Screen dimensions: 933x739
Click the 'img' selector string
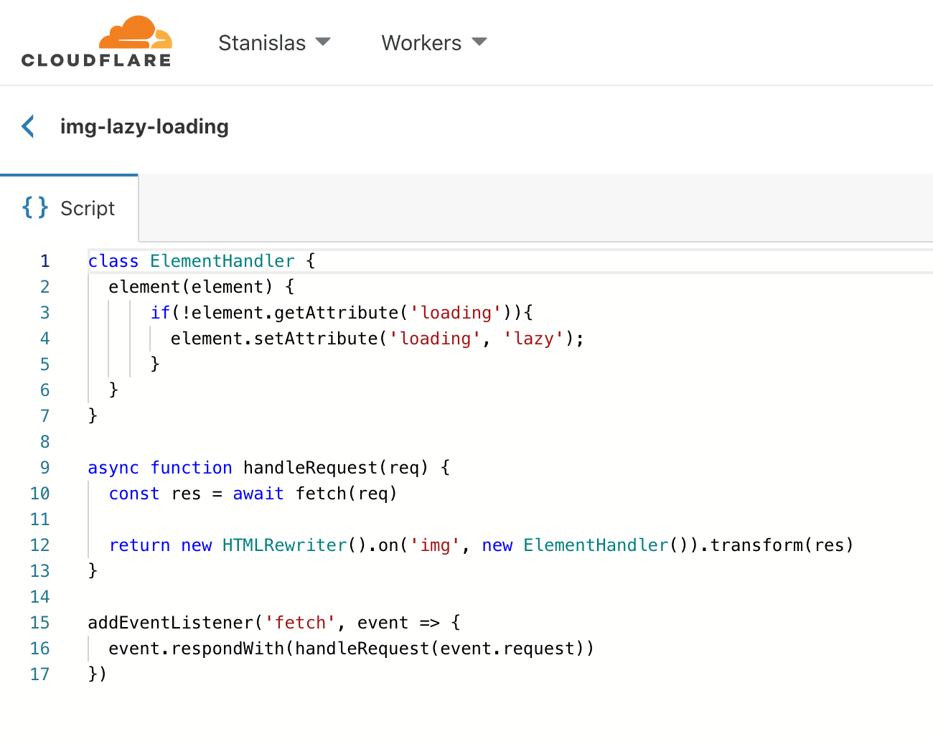[x=435, y=545]
